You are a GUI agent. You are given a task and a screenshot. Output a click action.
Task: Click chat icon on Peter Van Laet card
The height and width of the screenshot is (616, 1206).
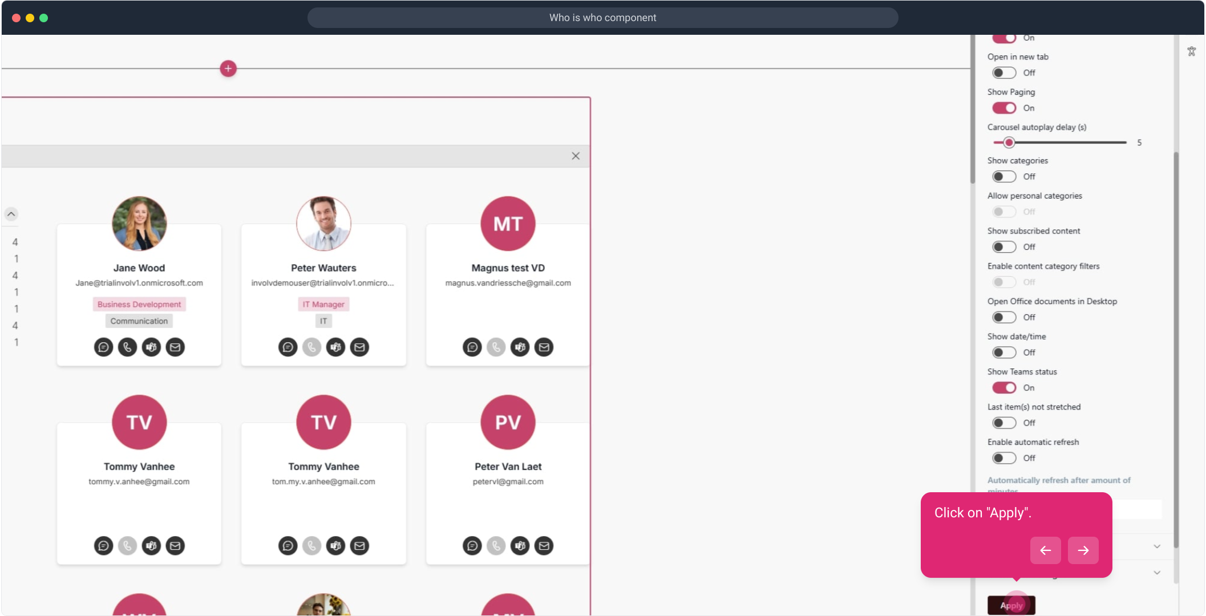(x=472, y=546)
